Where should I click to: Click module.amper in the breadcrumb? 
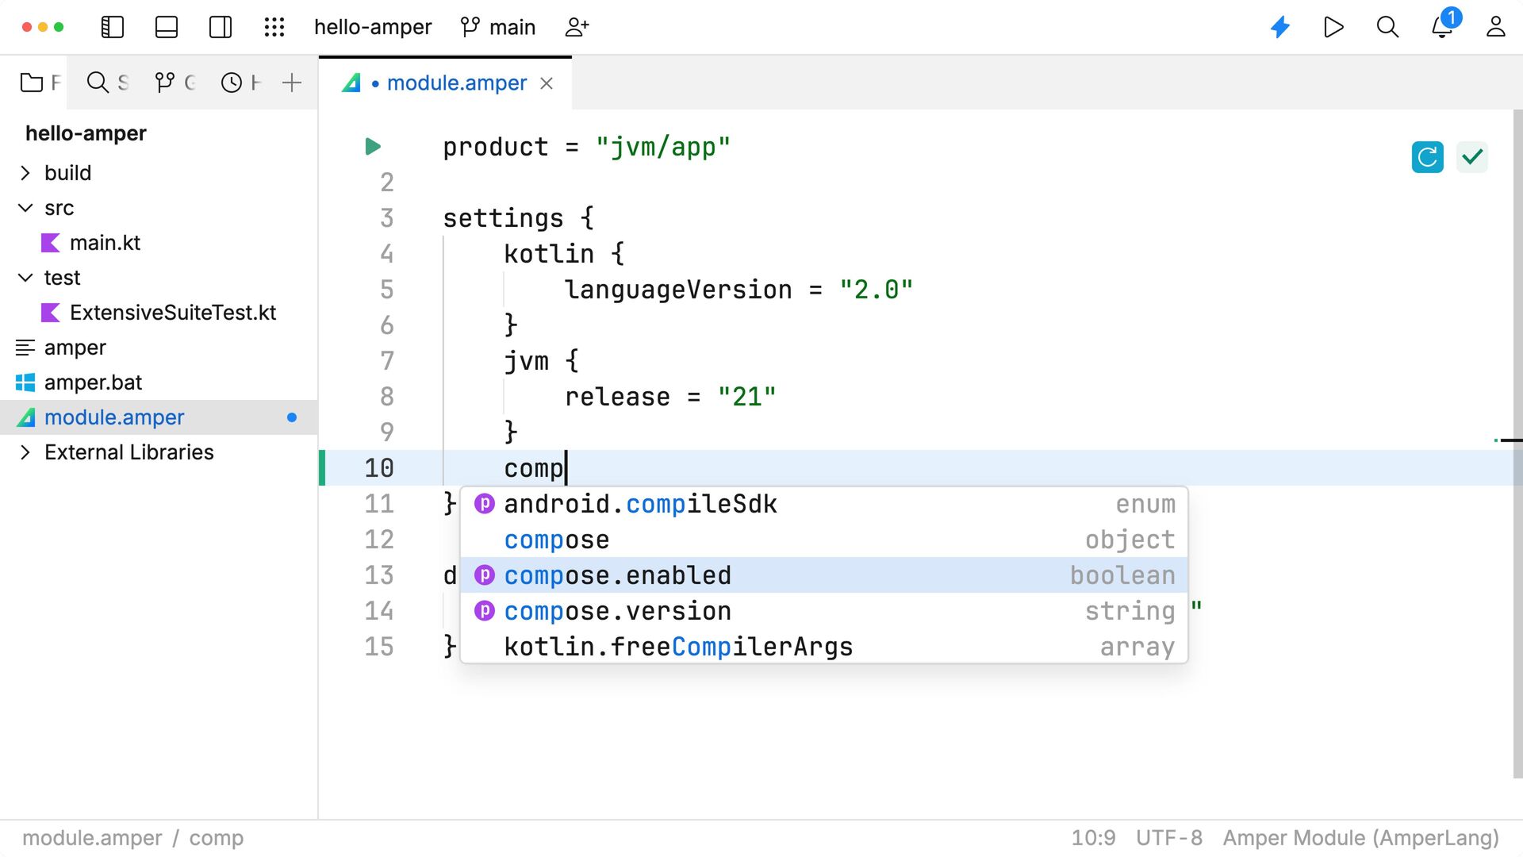tap(92, 838)
